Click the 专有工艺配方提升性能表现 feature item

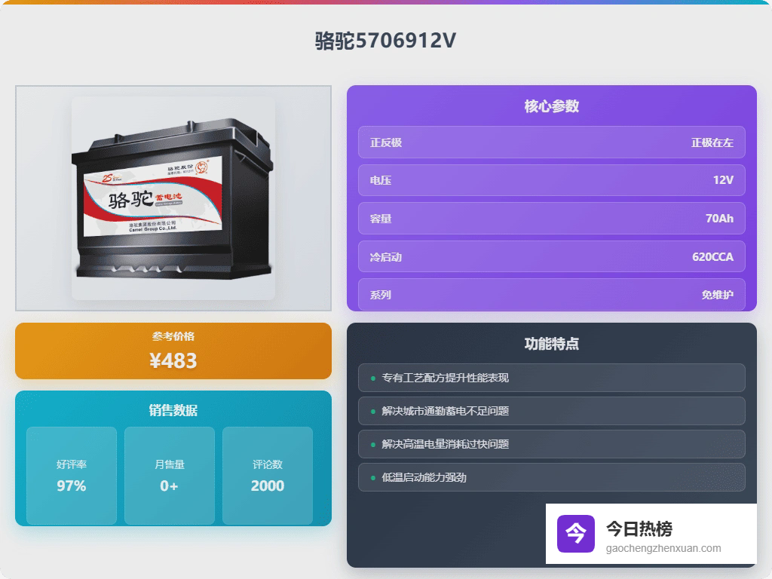pos(551,378)
